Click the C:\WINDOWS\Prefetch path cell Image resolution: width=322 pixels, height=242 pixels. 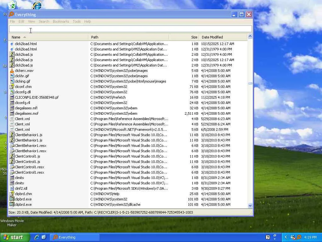[108, 97]
